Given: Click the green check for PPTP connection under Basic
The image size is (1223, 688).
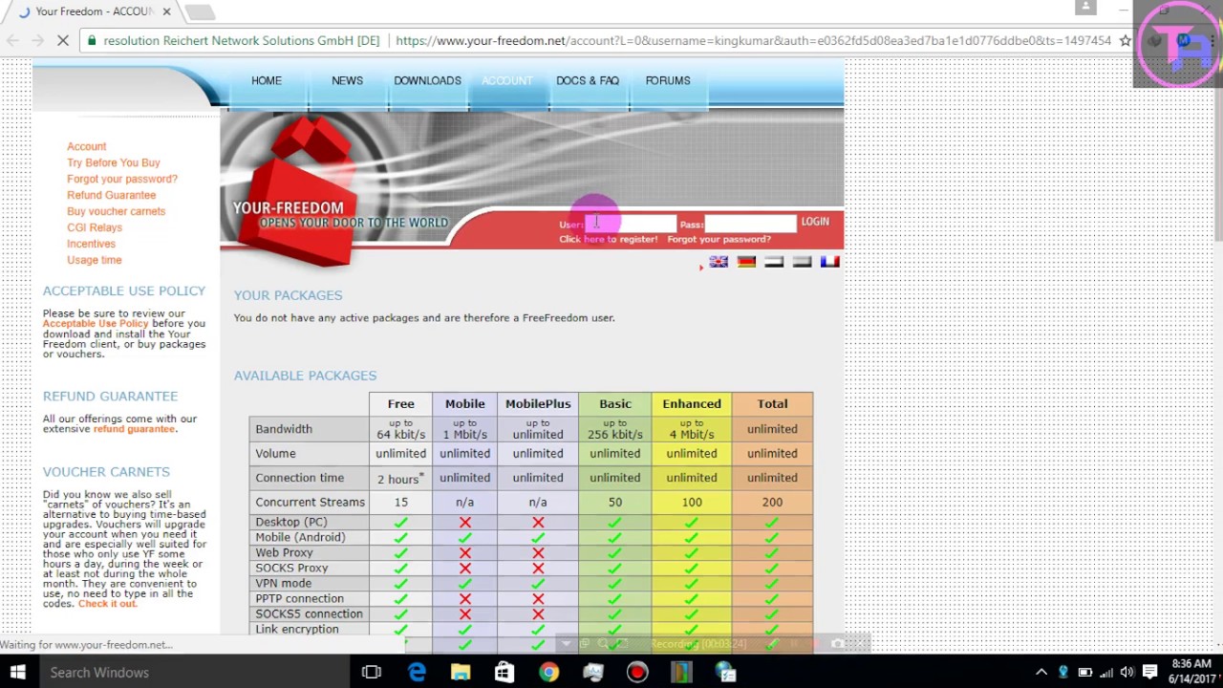Looking at the screenshot, I should coord(614,598).
